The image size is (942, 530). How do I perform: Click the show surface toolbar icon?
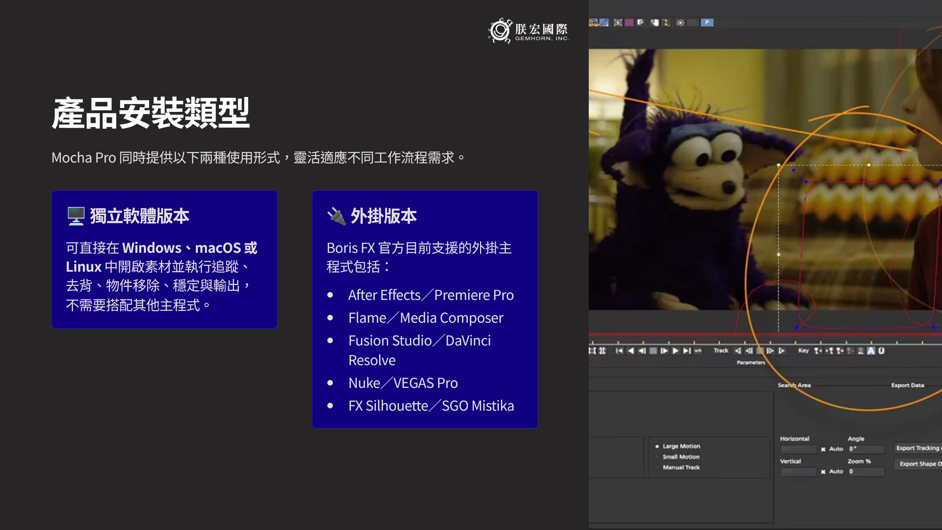pyautogui.click(x=618, y=23)
